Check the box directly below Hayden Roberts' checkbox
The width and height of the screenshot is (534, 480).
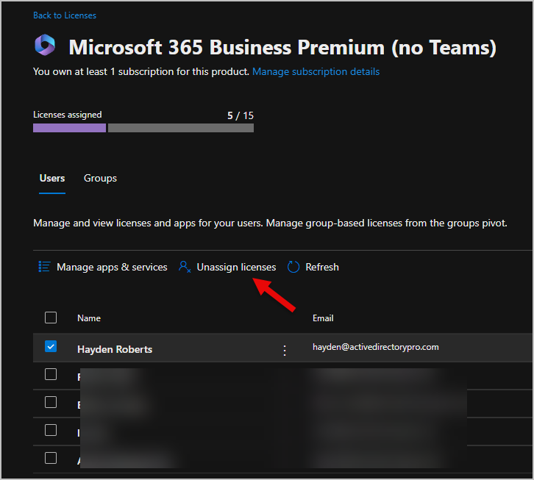pyautogui.click(x=51, y=374)
